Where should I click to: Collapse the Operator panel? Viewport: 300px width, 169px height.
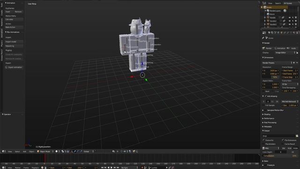pyautogui.click(x=6, y=114)
